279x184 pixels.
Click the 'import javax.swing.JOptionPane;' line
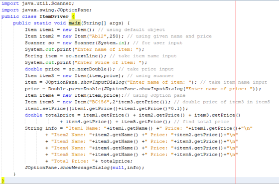click(x=46, y=10)
